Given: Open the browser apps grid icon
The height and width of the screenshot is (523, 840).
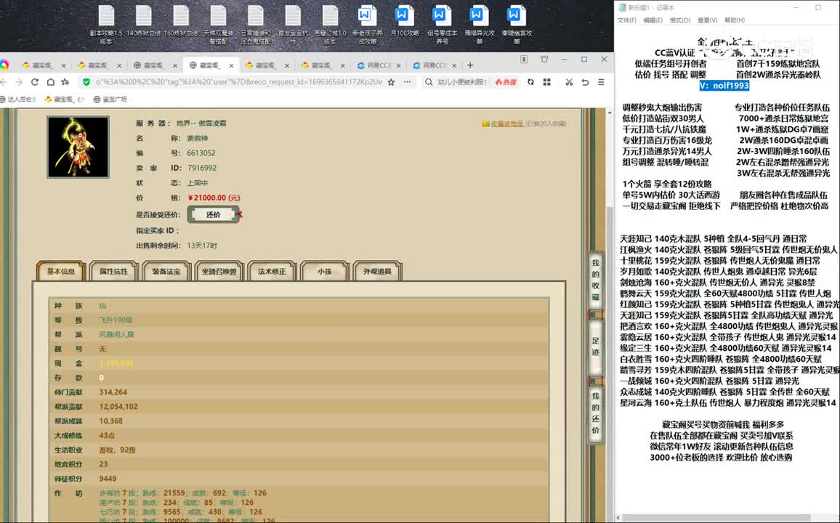Looking at the screenshot, I should pos(547,82).
